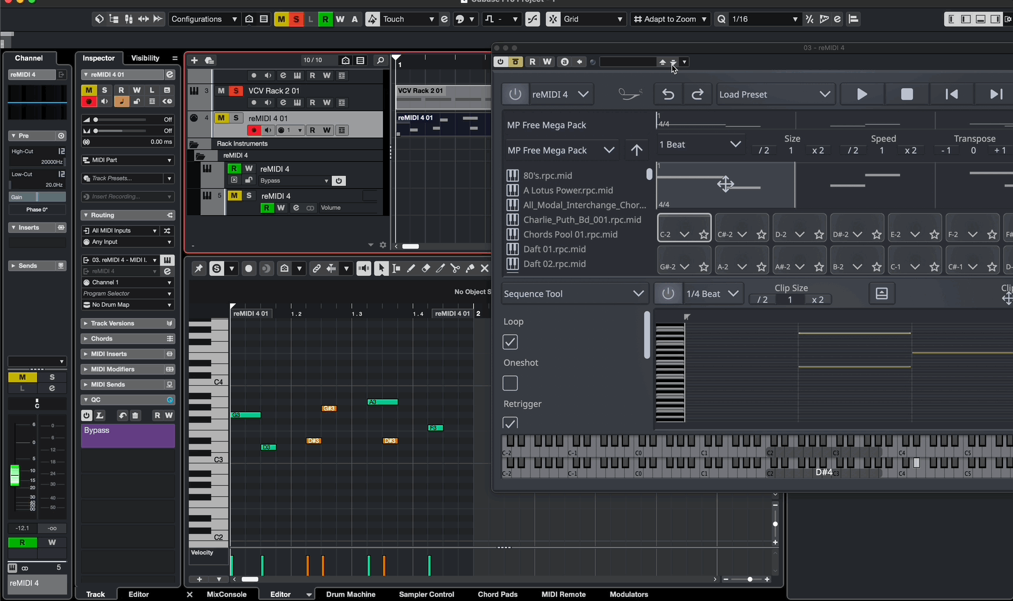Viewport: 1013px width, 601px height.
Task: Select the Split scissors tool
Action: coord(455,269)
